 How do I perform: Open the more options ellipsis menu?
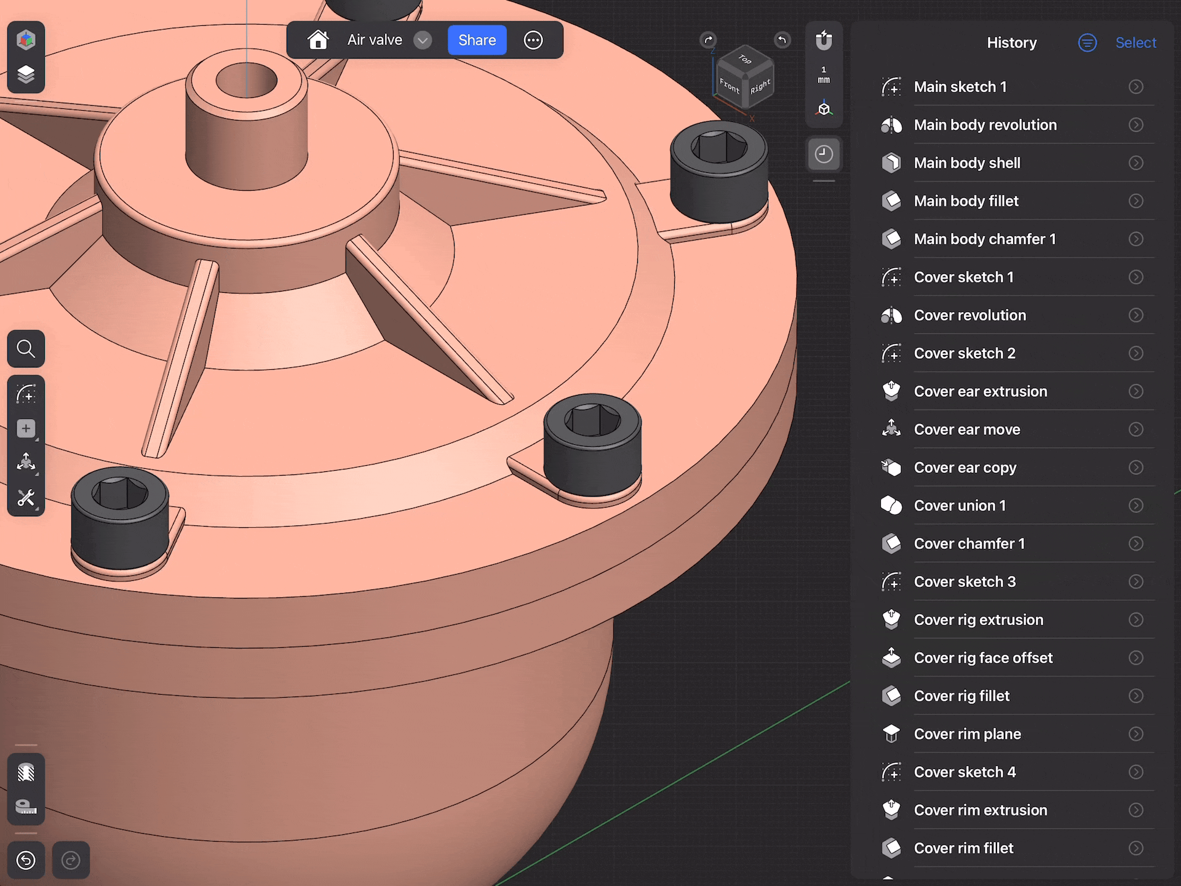pos(533,39)
